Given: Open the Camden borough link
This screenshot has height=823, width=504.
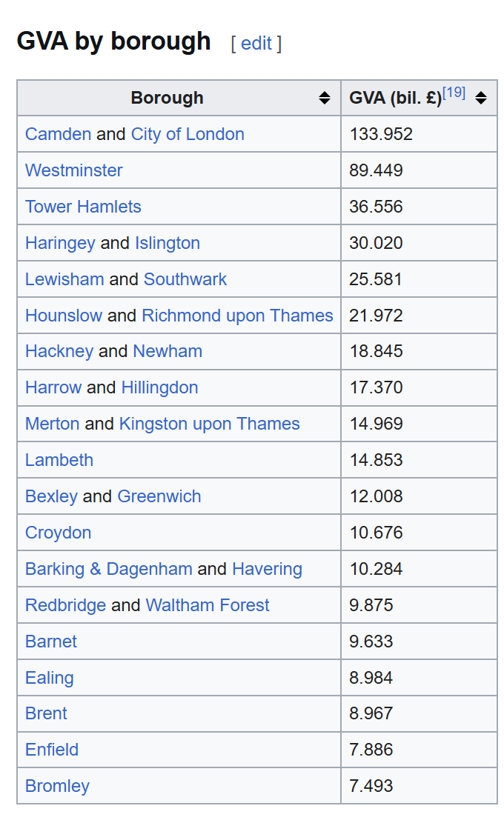Looking at the screenshot, I should (58, 134).
